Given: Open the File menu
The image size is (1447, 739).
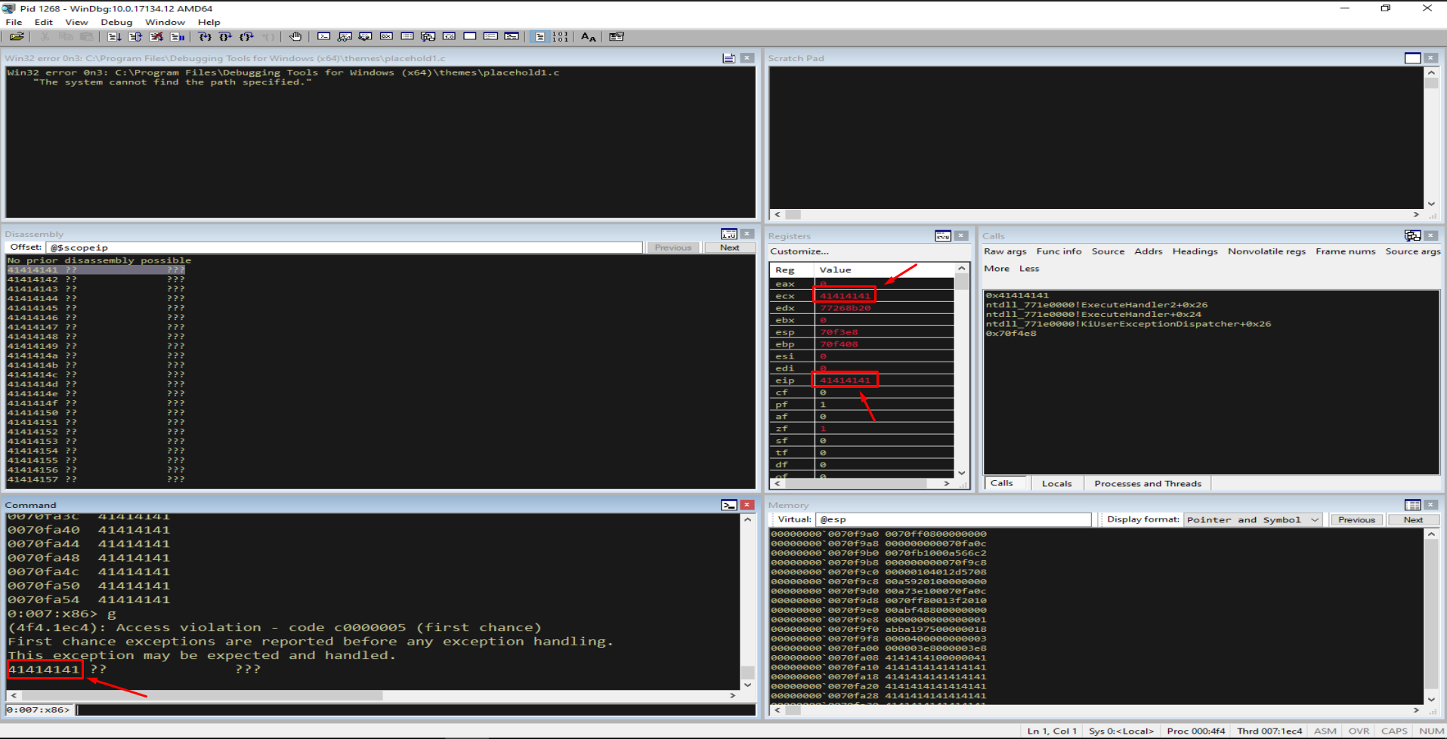Looking at the screenshot, I should click(14, 22).
